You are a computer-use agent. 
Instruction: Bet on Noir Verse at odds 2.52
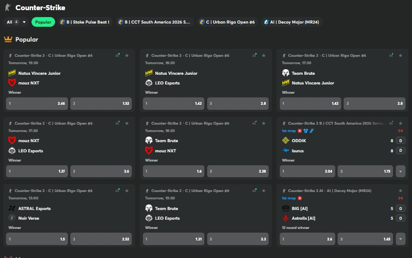[101, 239]
